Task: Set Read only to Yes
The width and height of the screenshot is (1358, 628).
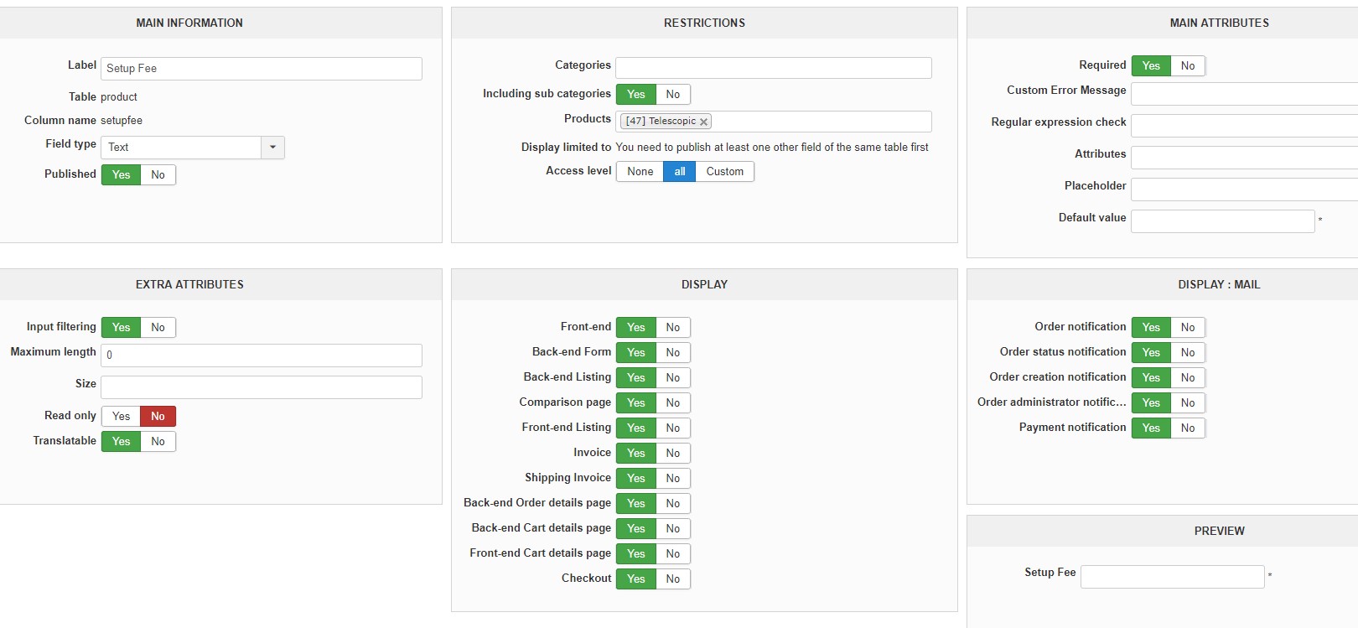Action: click(x=121, y=416)
